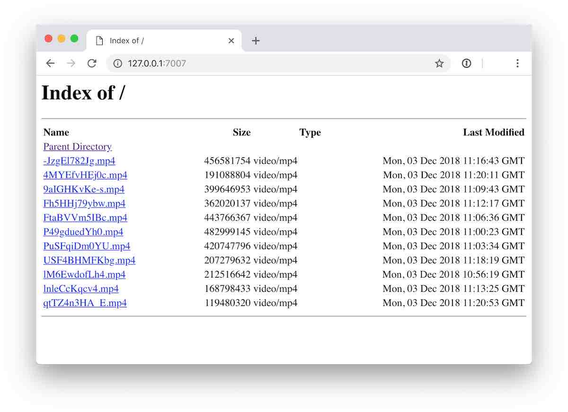Click the date ending 11:20:53 GMT
This screenshot has height=412, width=568.
pyautogui.click(x=453, y=303)
